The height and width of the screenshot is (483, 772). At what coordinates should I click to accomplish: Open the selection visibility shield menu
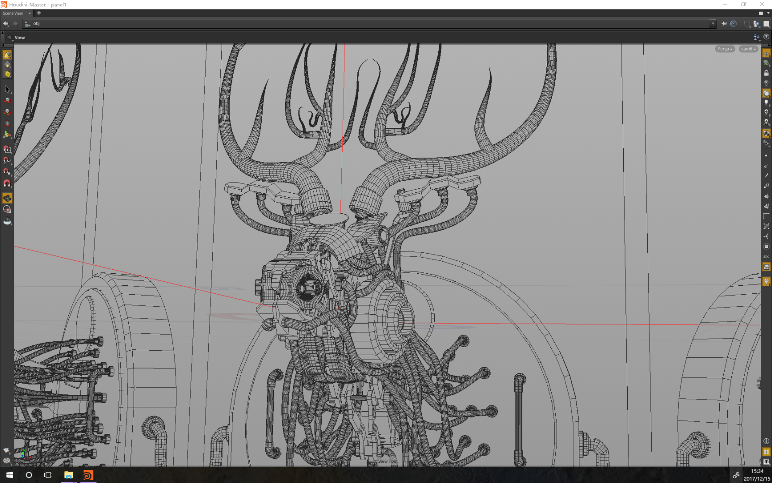(x=747, y=24)
